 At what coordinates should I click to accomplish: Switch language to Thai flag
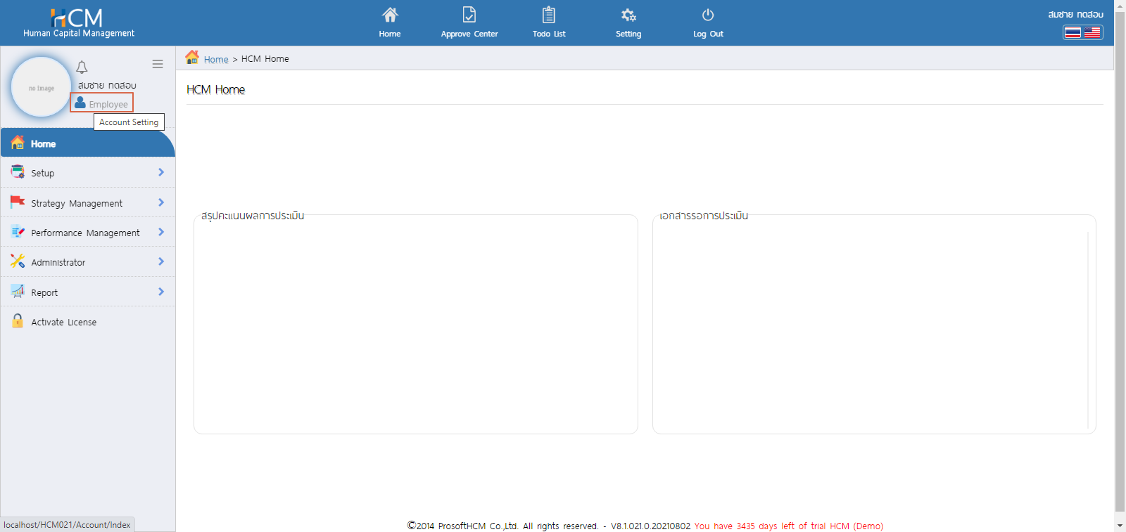tap(1073, 32)
